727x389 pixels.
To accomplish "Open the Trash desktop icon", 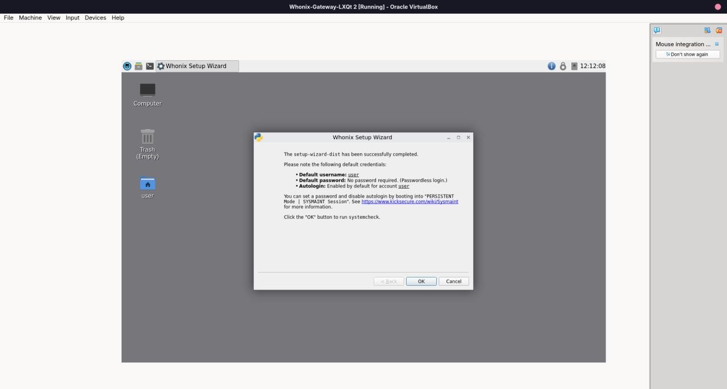I will [x=148, y=144].
